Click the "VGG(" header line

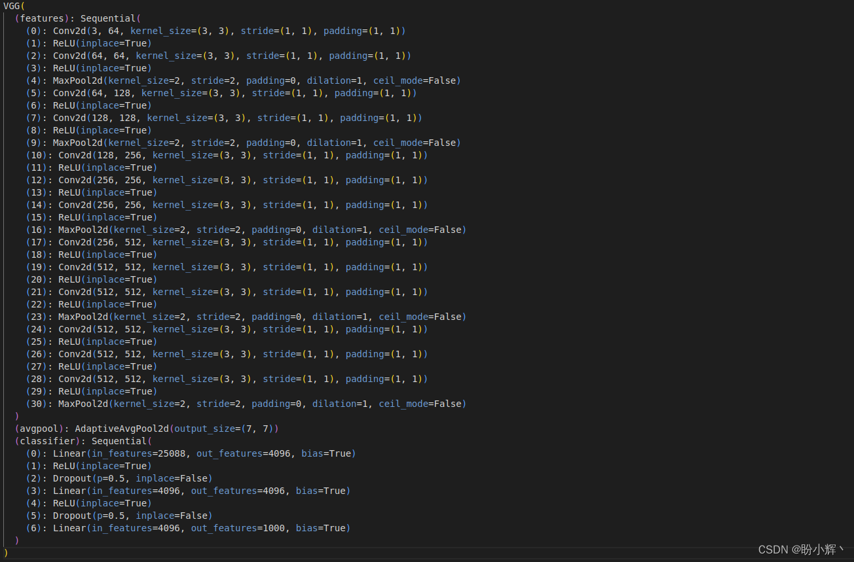pyautogui.click(x=14, y=6)
